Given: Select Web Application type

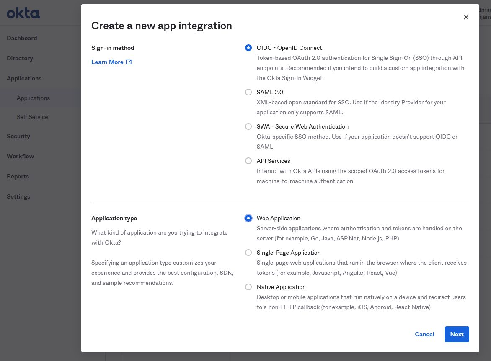Looking at the screenshot, I should (x=248, y=218).
